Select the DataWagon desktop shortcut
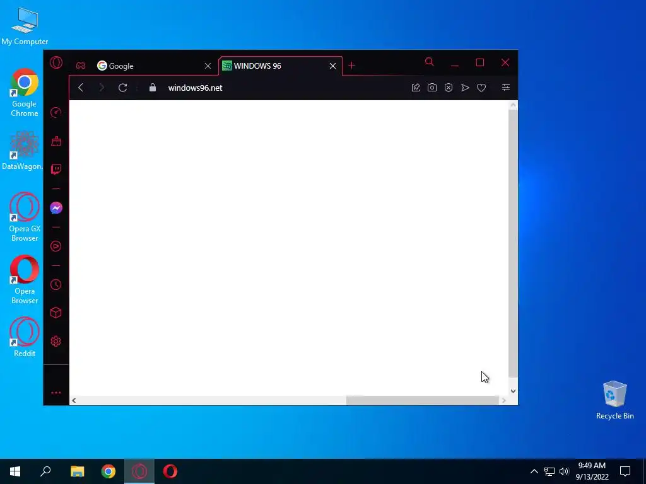The image size is (646, 484). [x=23, y=151]
